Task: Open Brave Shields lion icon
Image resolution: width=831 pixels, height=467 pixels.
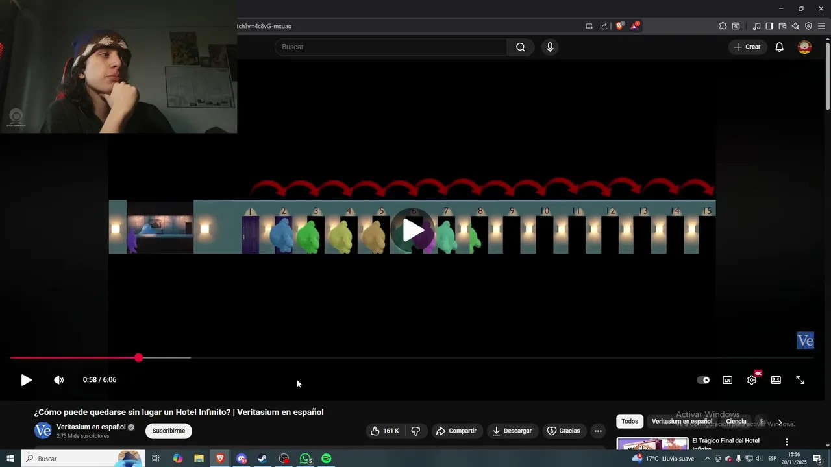Action: [x=619, y=26]
